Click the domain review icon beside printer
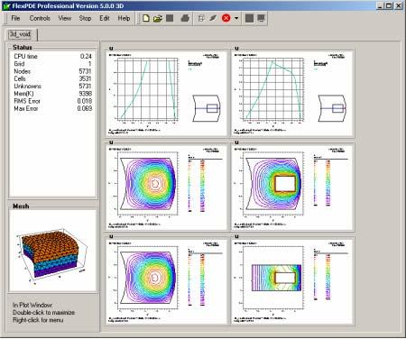This screenshot has height=339, width=406. (x=201, y=18)
